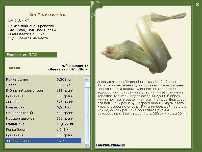Select the Кубинский желтохвост row
The height and width of the screenshot is (152, 202).
point(43,91)
